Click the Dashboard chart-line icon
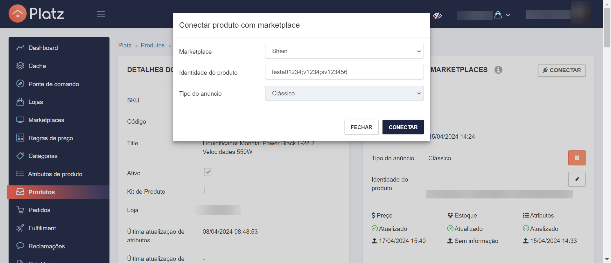 20,48
